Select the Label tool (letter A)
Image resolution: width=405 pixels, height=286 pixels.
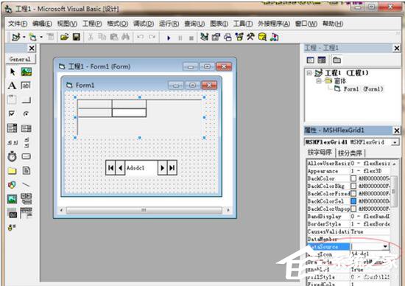click(x=12, y=86)
